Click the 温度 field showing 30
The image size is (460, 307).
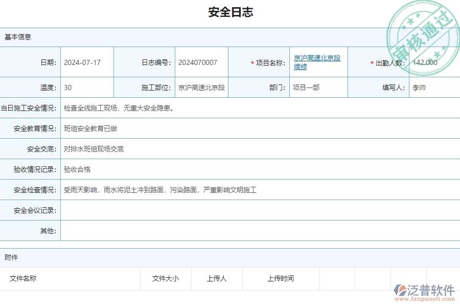pos(87,87)
